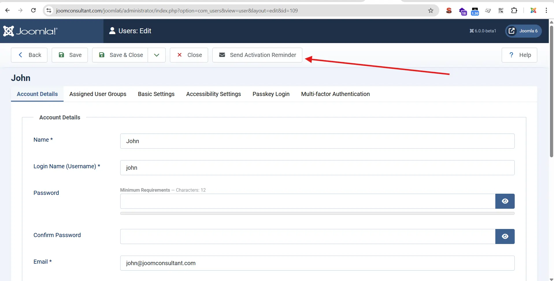Switch to the Assigned User Groups tab
Image resolution: width=554 pixels, height=281 pixels.
[x=98, y=94]
